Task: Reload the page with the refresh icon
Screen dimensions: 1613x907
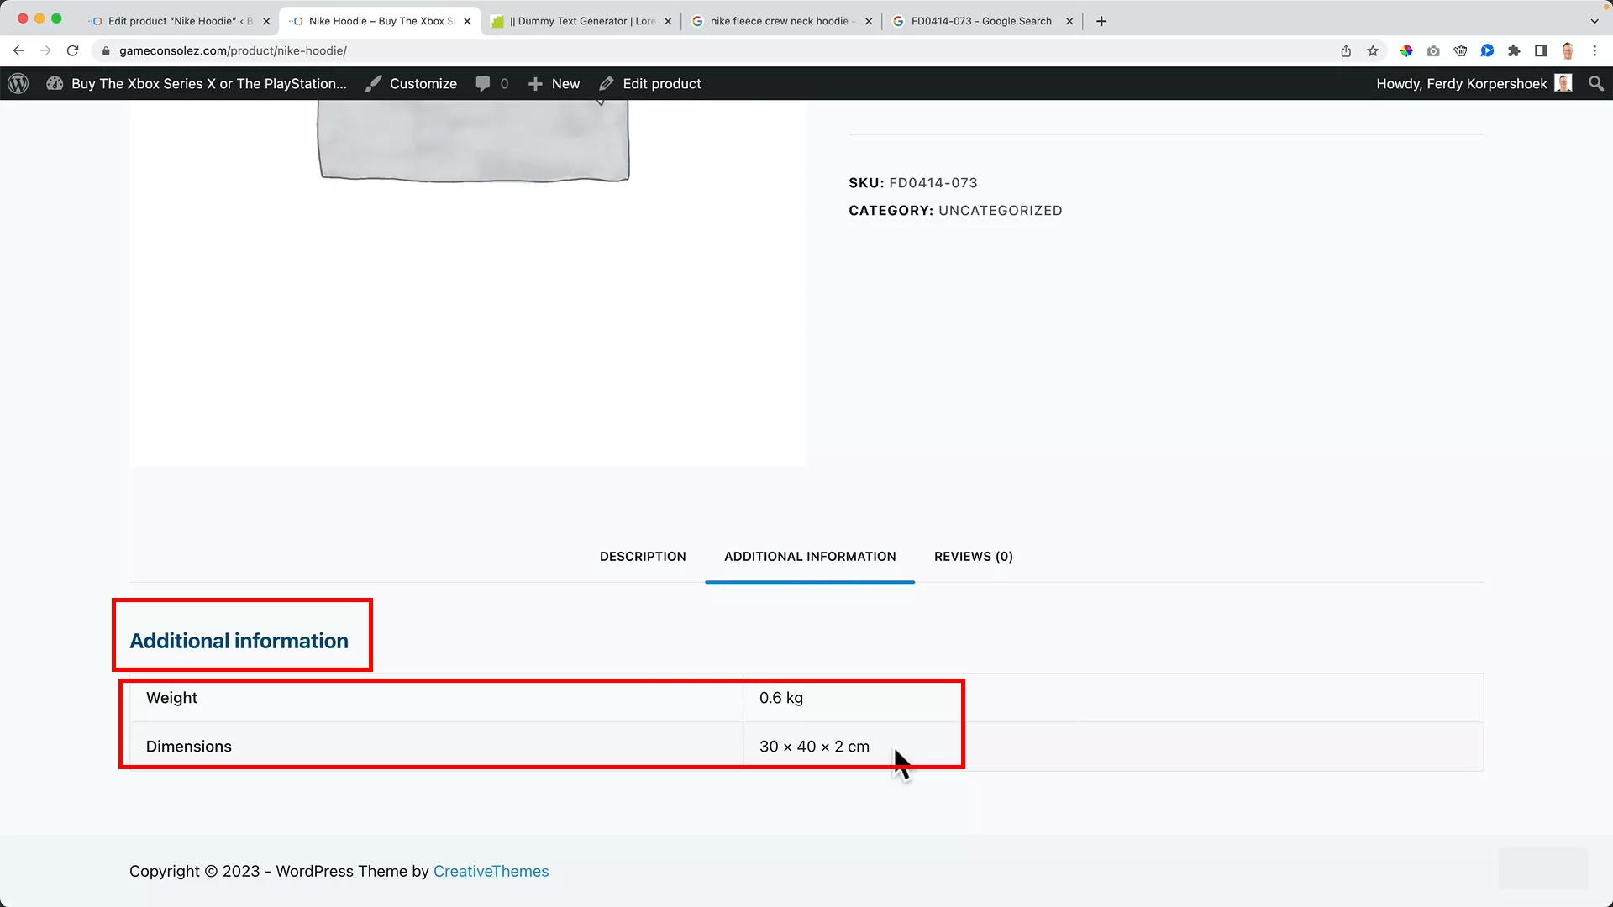Action: tap(73, 50)
